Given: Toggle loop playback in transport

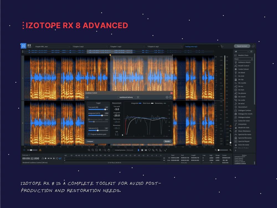Looking at the screenshot, I should coord(57,158).
